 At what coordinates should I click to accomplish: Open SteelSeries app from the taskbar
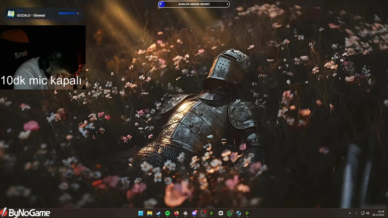185,213
